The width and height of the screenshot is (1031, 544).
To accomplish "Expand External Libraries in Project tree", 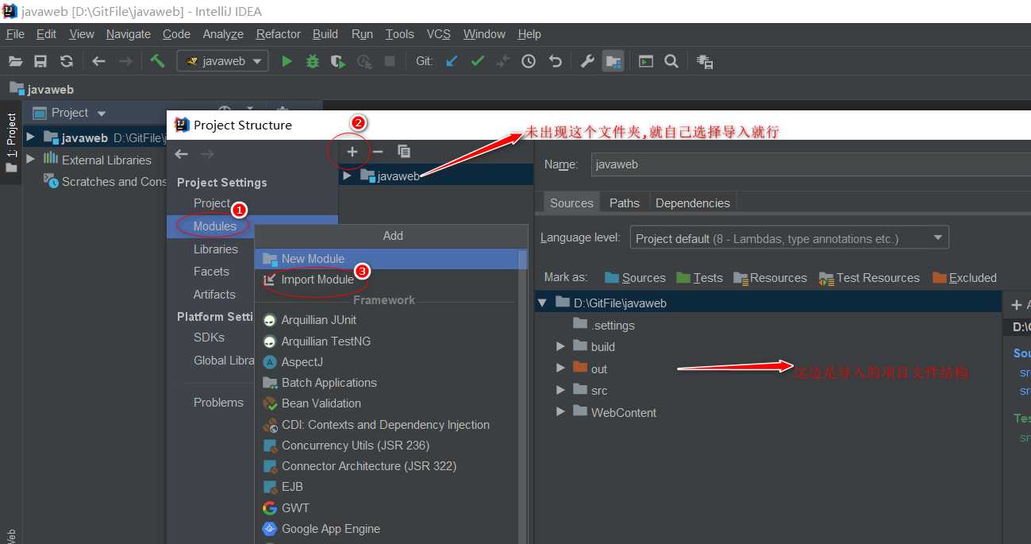I will [31, 159].
